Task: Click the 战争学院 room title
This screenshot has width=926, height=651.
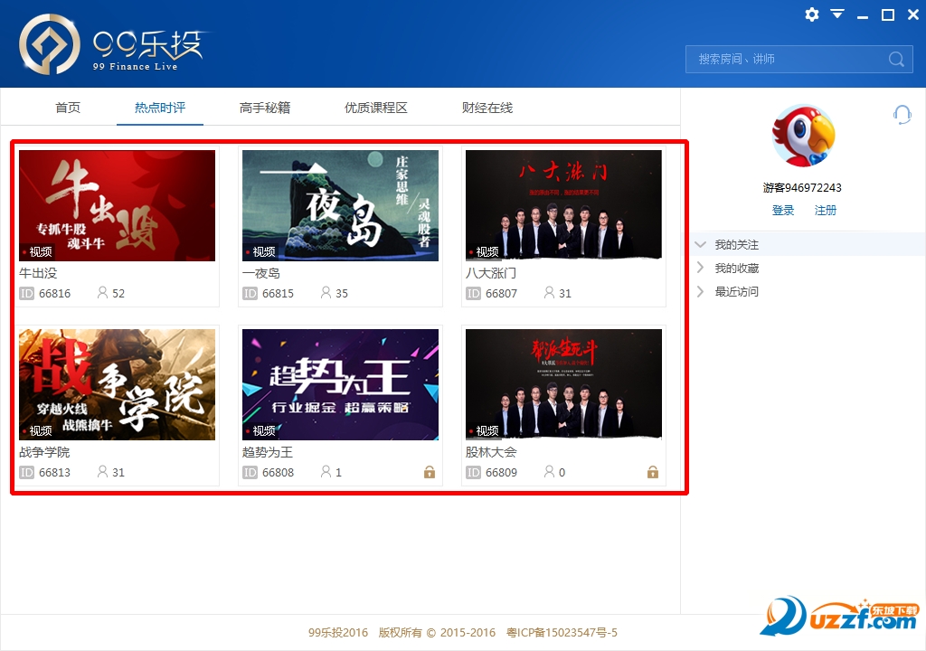Action: point(44,452)
